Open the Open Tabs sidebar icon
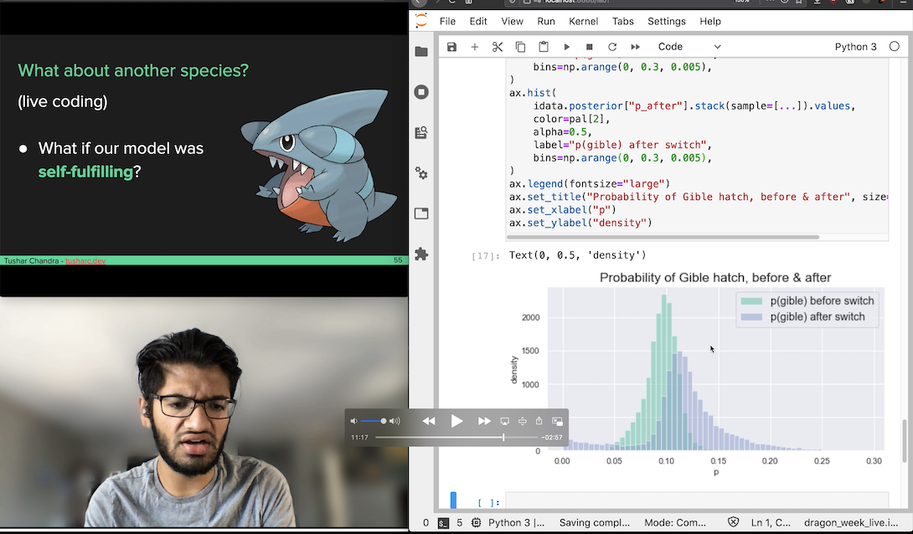The height and width of the screenshot is (534, 913). tap(421, 213)
